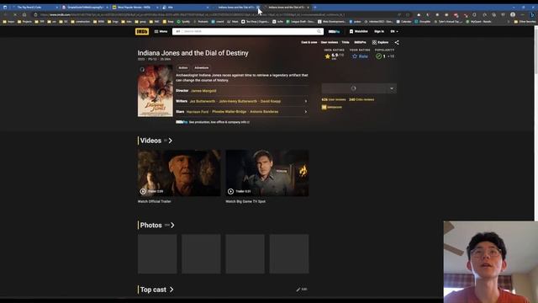Open the Indiana Jones movie poster
538x303 pixels.
156,91
